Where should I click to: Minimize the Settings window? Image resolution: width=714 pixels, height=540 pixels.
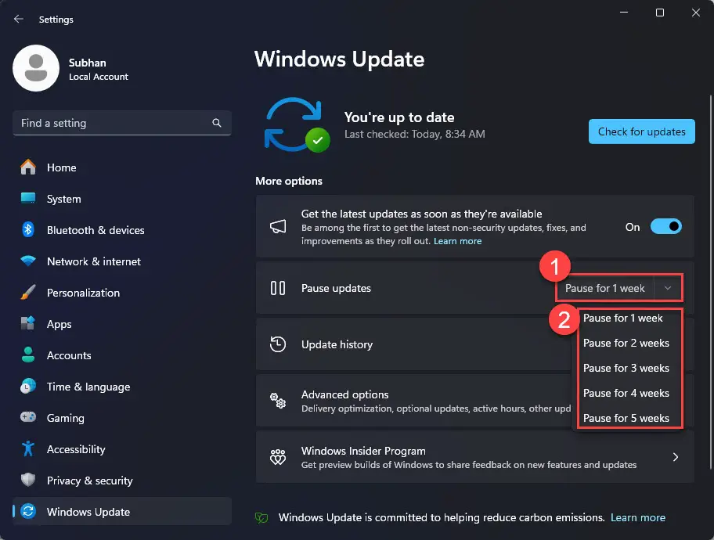(624, 13)
